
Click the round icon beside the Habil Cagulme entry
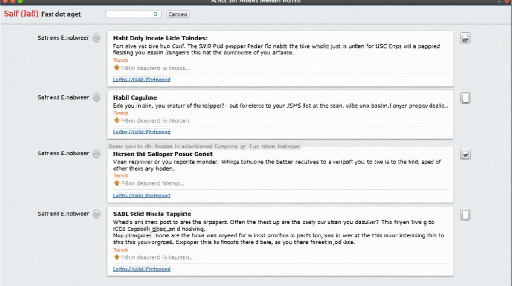coord(97,97)
